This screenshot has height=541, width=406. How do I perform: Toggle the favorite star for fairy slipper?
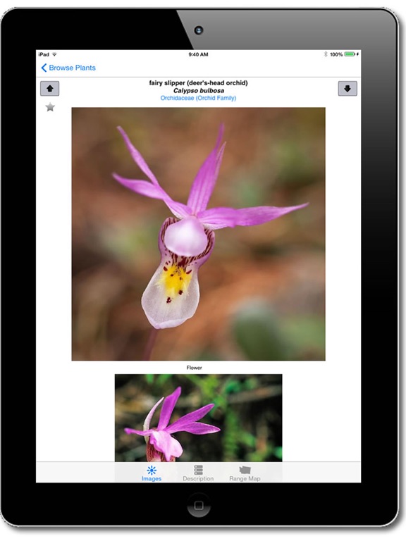pyautogui.click(x=50, y=107)
